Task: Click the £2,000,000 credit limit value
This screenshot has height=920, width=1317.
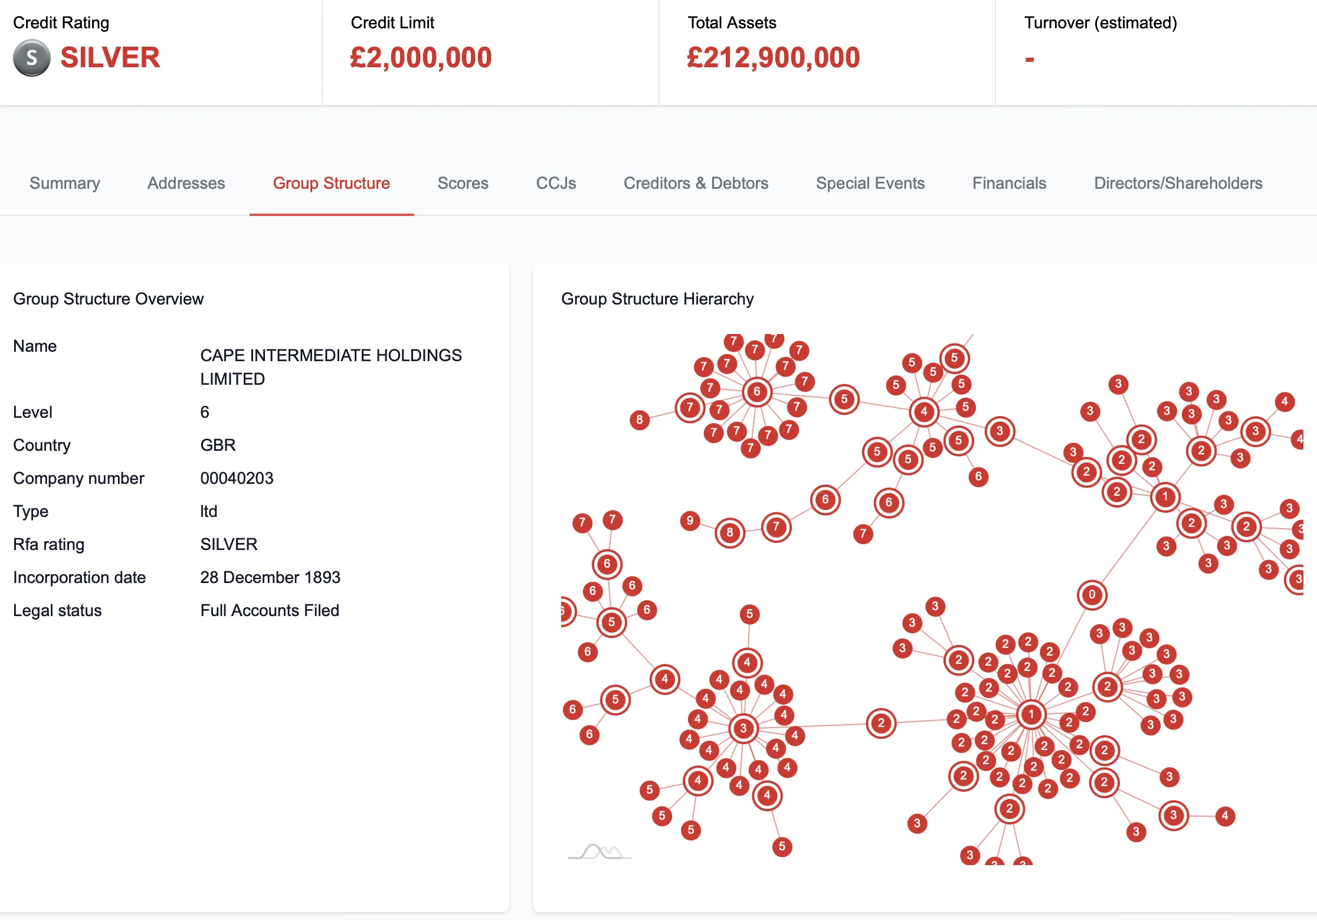Action: click(421, 58)
